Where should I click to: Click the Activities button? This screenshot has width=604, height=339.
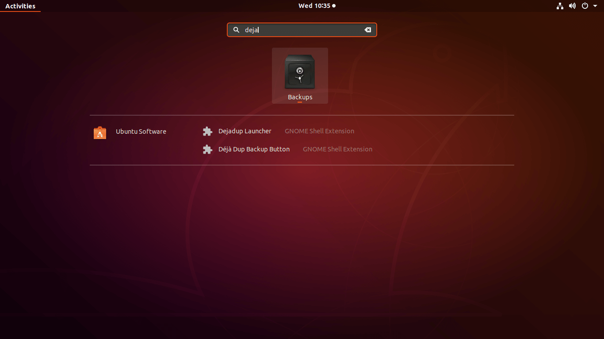(x=20, y=6)
